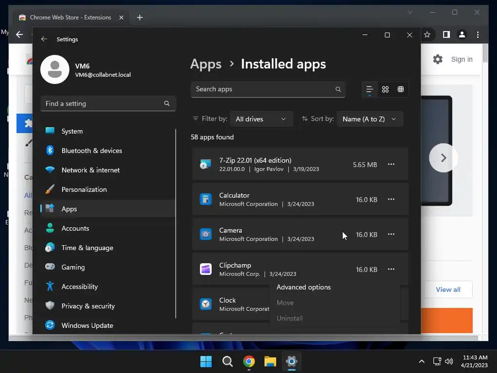The image size is (497, 373).
Task: Click into Find a setting field
Action: pyautogui.click(x=108, y=103)
